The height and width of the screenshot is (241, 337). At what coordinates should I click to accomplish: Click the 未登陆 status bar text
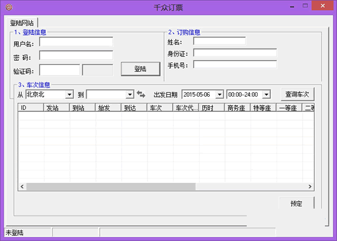click(15, 233)
